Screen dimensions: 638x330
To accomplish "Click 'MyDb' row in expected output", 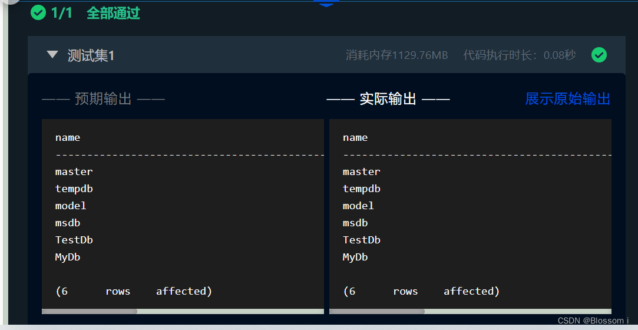I will tap(68, 257).
